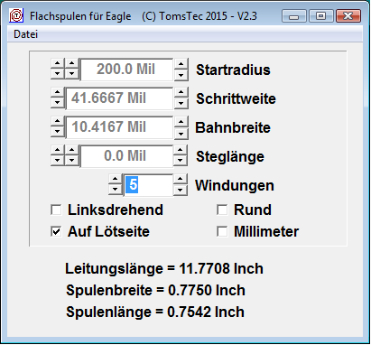Open the Datei menu
The image size is (371, 345).
25,34
